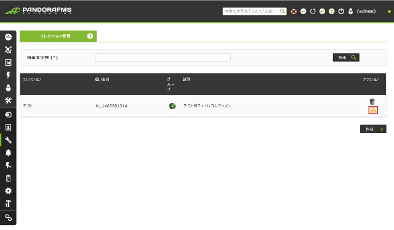The width and height of the screenshot is (394, 230).
Task: Click the second green checkmark status icon
Action: pyautogui.click(x=322, y=11)
